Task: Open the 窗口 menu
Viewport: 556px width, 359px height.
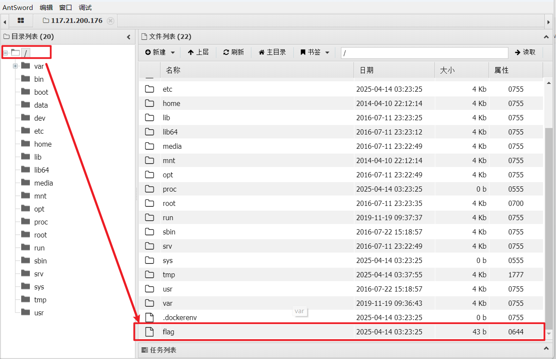Action: (66, 7)
